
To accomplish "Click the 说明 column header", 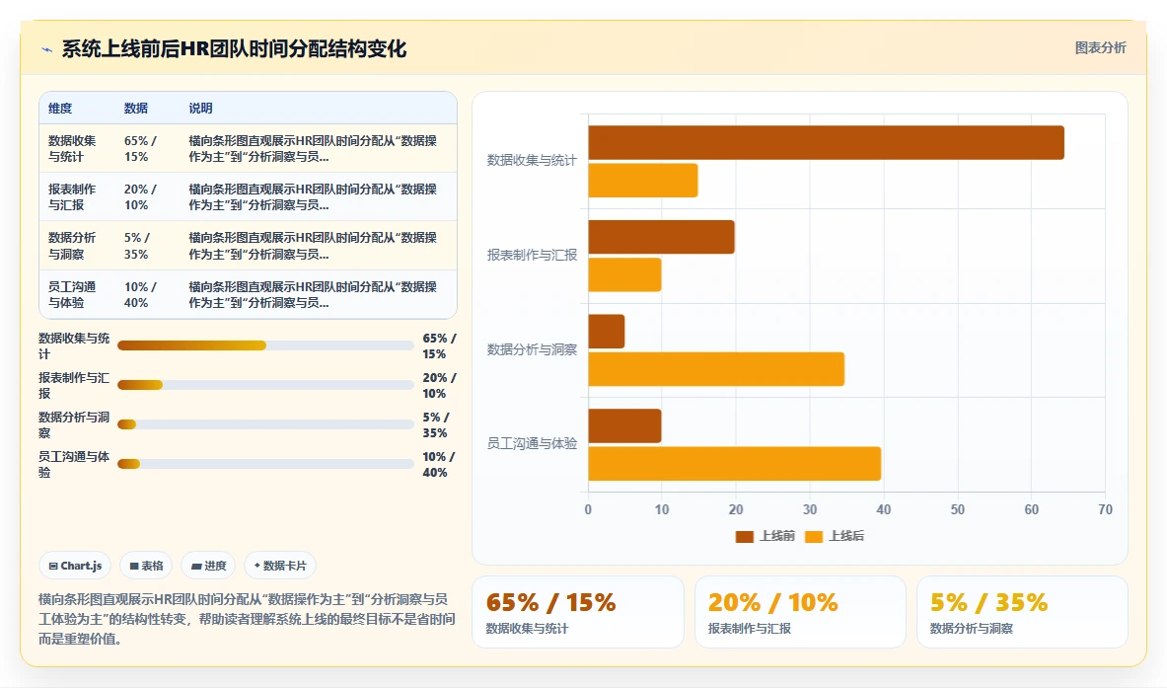I will [200, 108].
